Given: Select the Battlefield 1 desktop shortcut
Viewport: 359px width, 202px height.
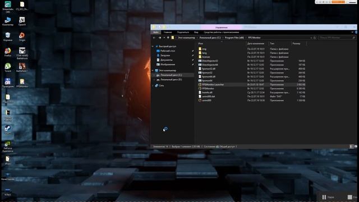Looking at the screenshot, I should click(x=22, y=67).
